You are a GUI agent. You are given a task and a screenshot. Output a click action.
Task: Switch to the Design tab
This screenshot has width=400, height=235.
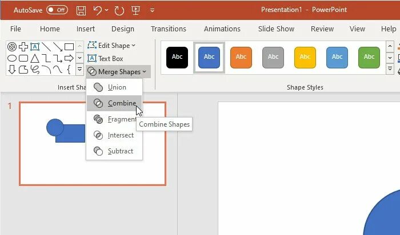(x=123, y=29)
